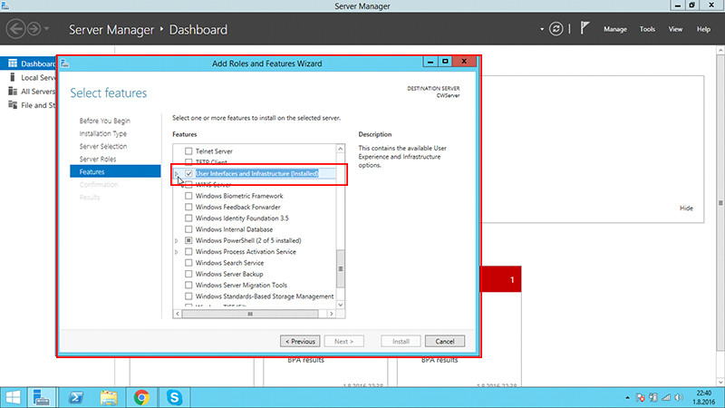This screenshot has width=725, height=408.
Task: Check the Windows Server Backup checkbox
Action: click(188, 274)
